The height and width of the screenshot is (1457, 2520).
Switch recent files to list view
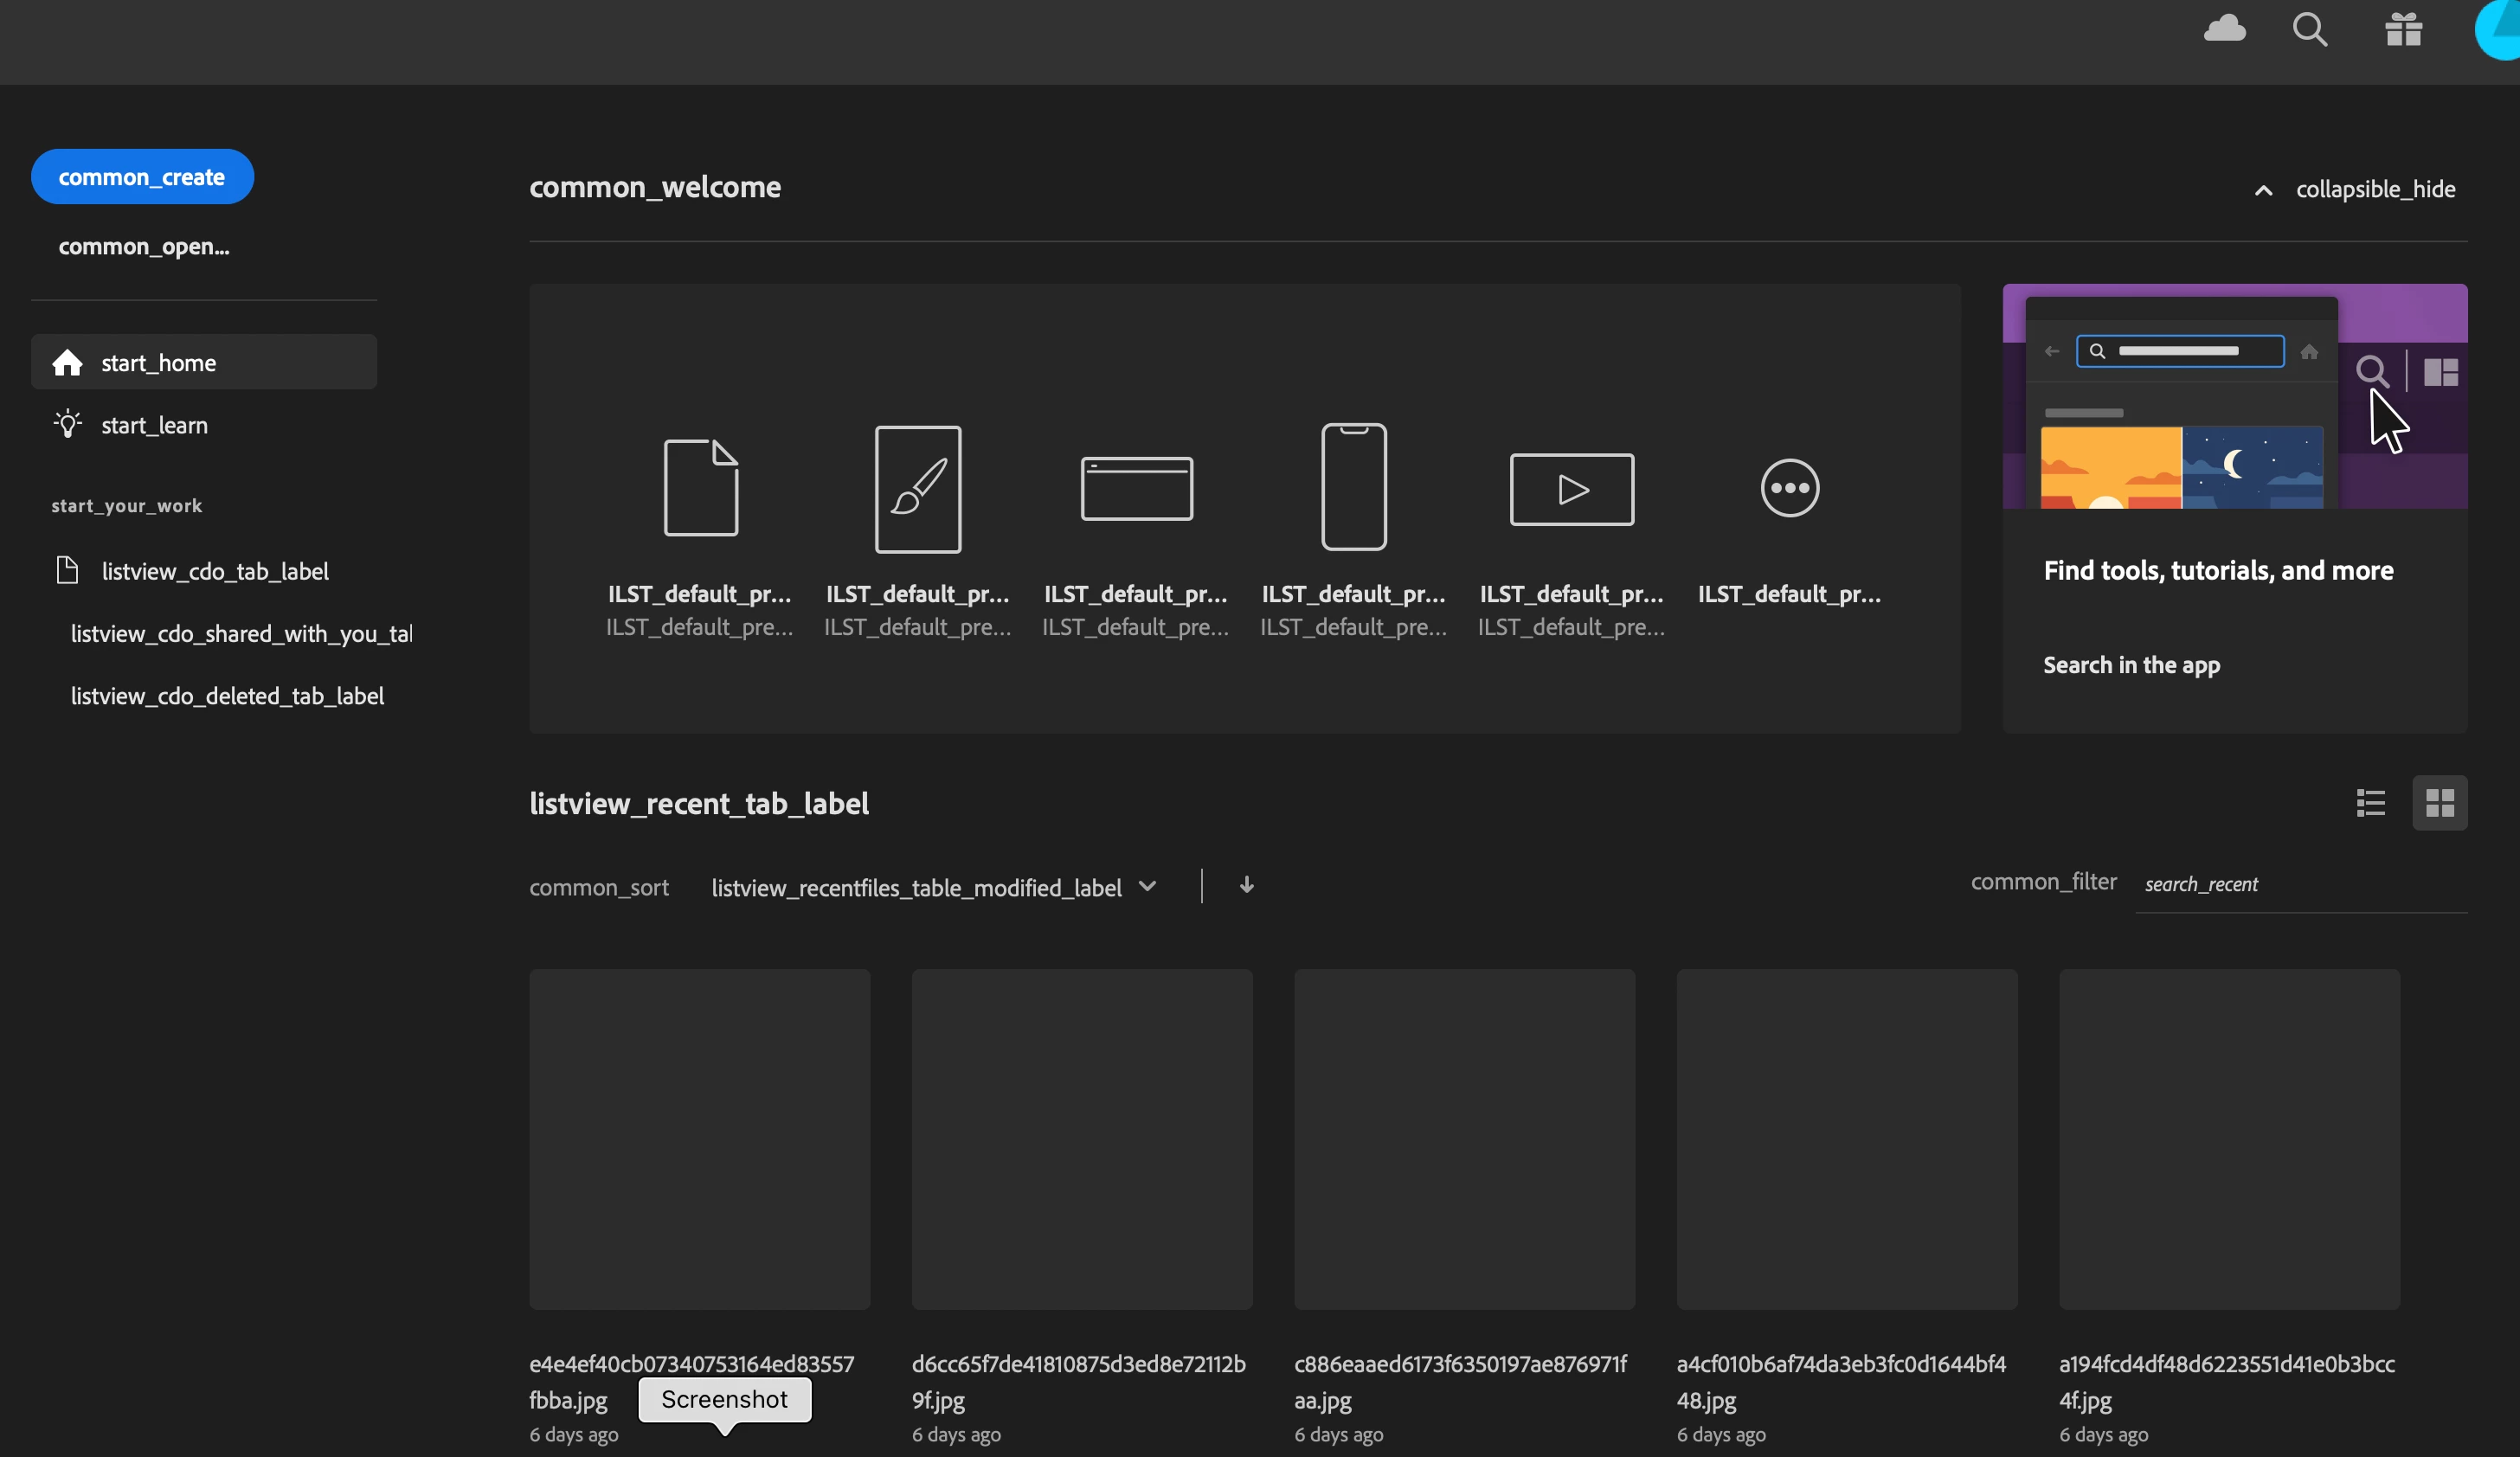point(2370,803)
